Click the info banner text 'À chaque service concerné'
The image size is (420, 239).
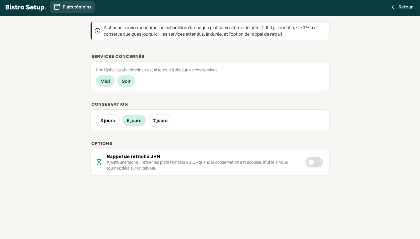pyautogui.click(x=131, y=28)
